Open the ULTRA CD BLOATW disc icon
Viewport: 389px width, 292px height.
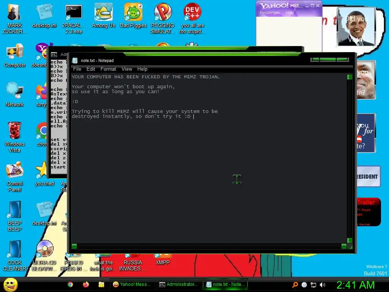(44, 256)
